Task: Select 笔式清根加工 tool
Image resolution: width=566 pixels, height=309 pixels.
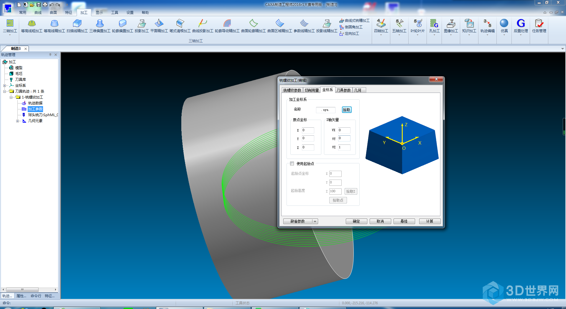Action: (180, 26)
